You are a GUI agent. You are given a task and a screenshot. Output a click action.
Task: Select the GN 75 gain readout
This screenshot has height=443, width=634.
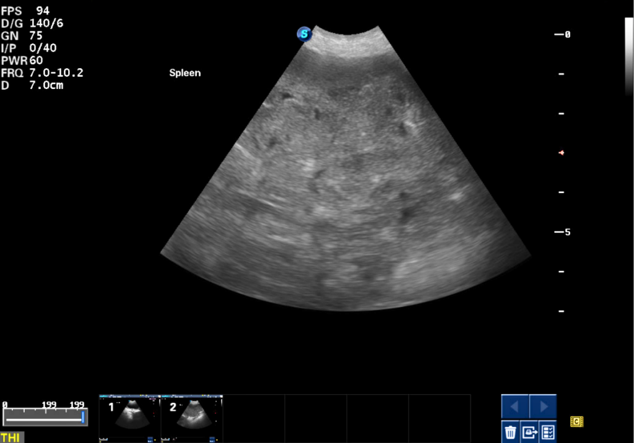(x=22, y=35)
